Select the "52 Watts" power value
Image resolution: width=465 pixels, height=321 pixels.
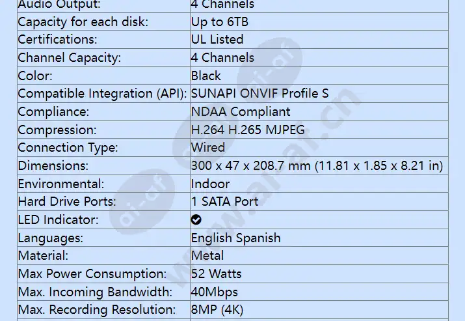pos(216,274)
